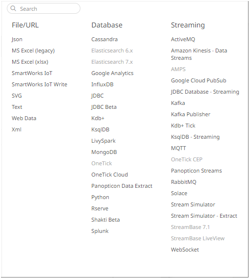Pick the Splunk connector
The image size is (250, 279).
100,231
